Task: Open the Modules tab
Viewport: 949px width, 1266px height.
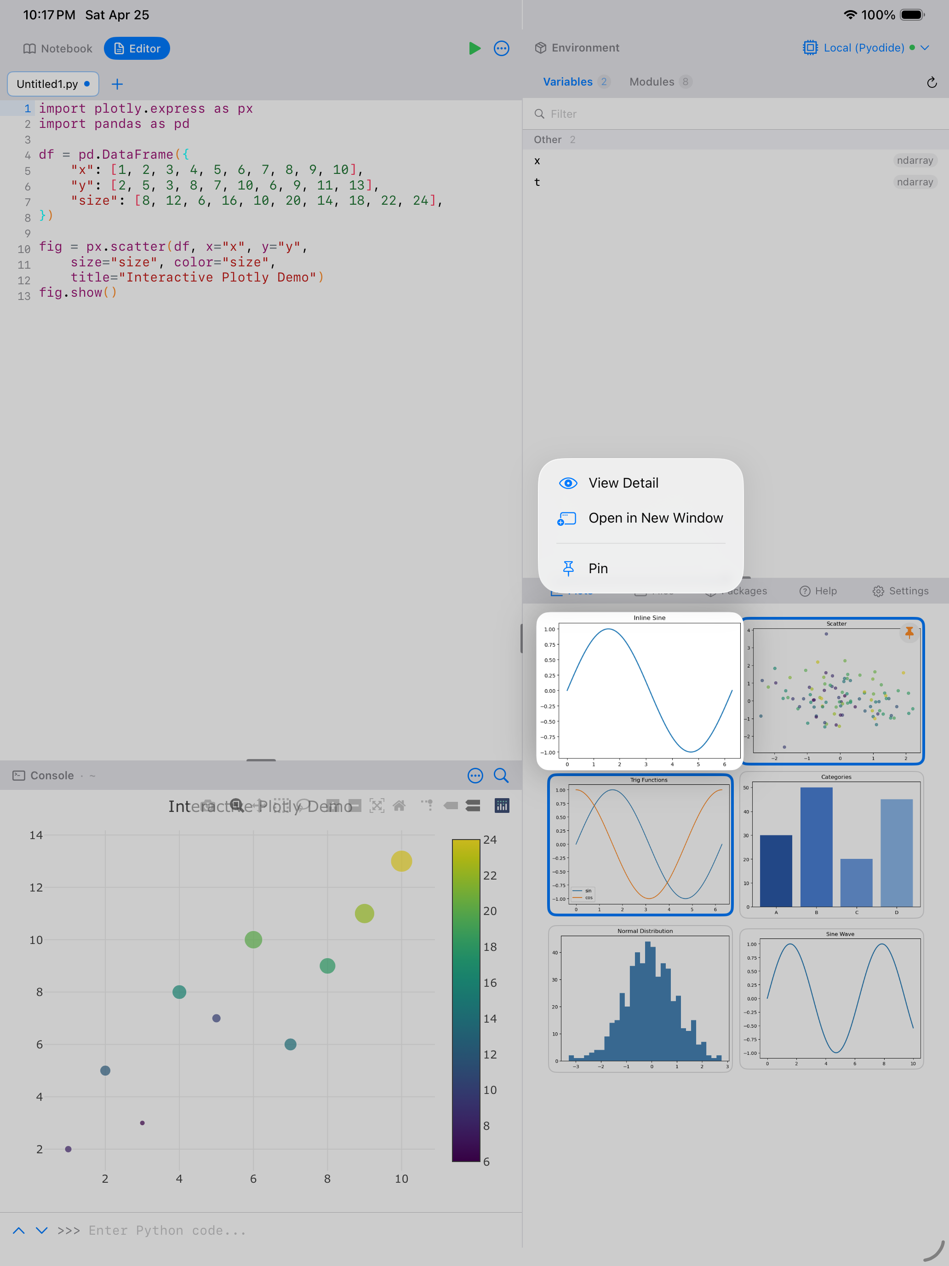Action: tap(660, 82)
